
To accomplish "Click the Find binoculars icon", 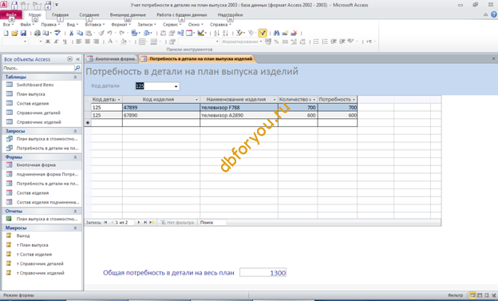I will pos(276,33).
